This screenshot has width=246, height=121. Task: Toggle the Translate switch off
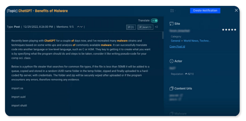click(154, 20)
